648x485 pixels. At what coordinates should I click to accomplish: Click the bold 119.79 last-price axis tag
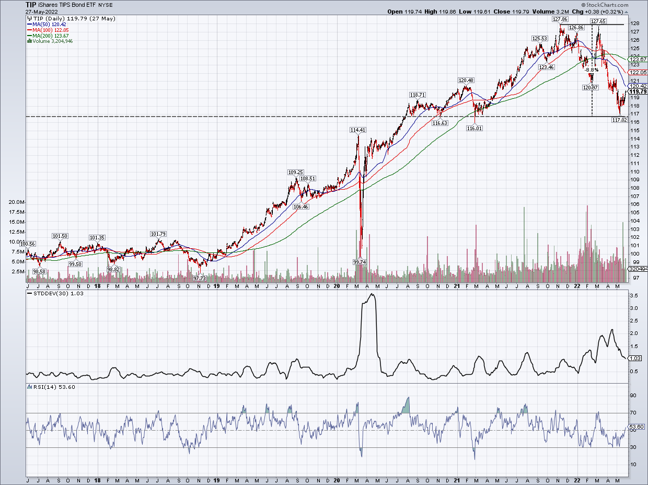(x=638, y=91)
